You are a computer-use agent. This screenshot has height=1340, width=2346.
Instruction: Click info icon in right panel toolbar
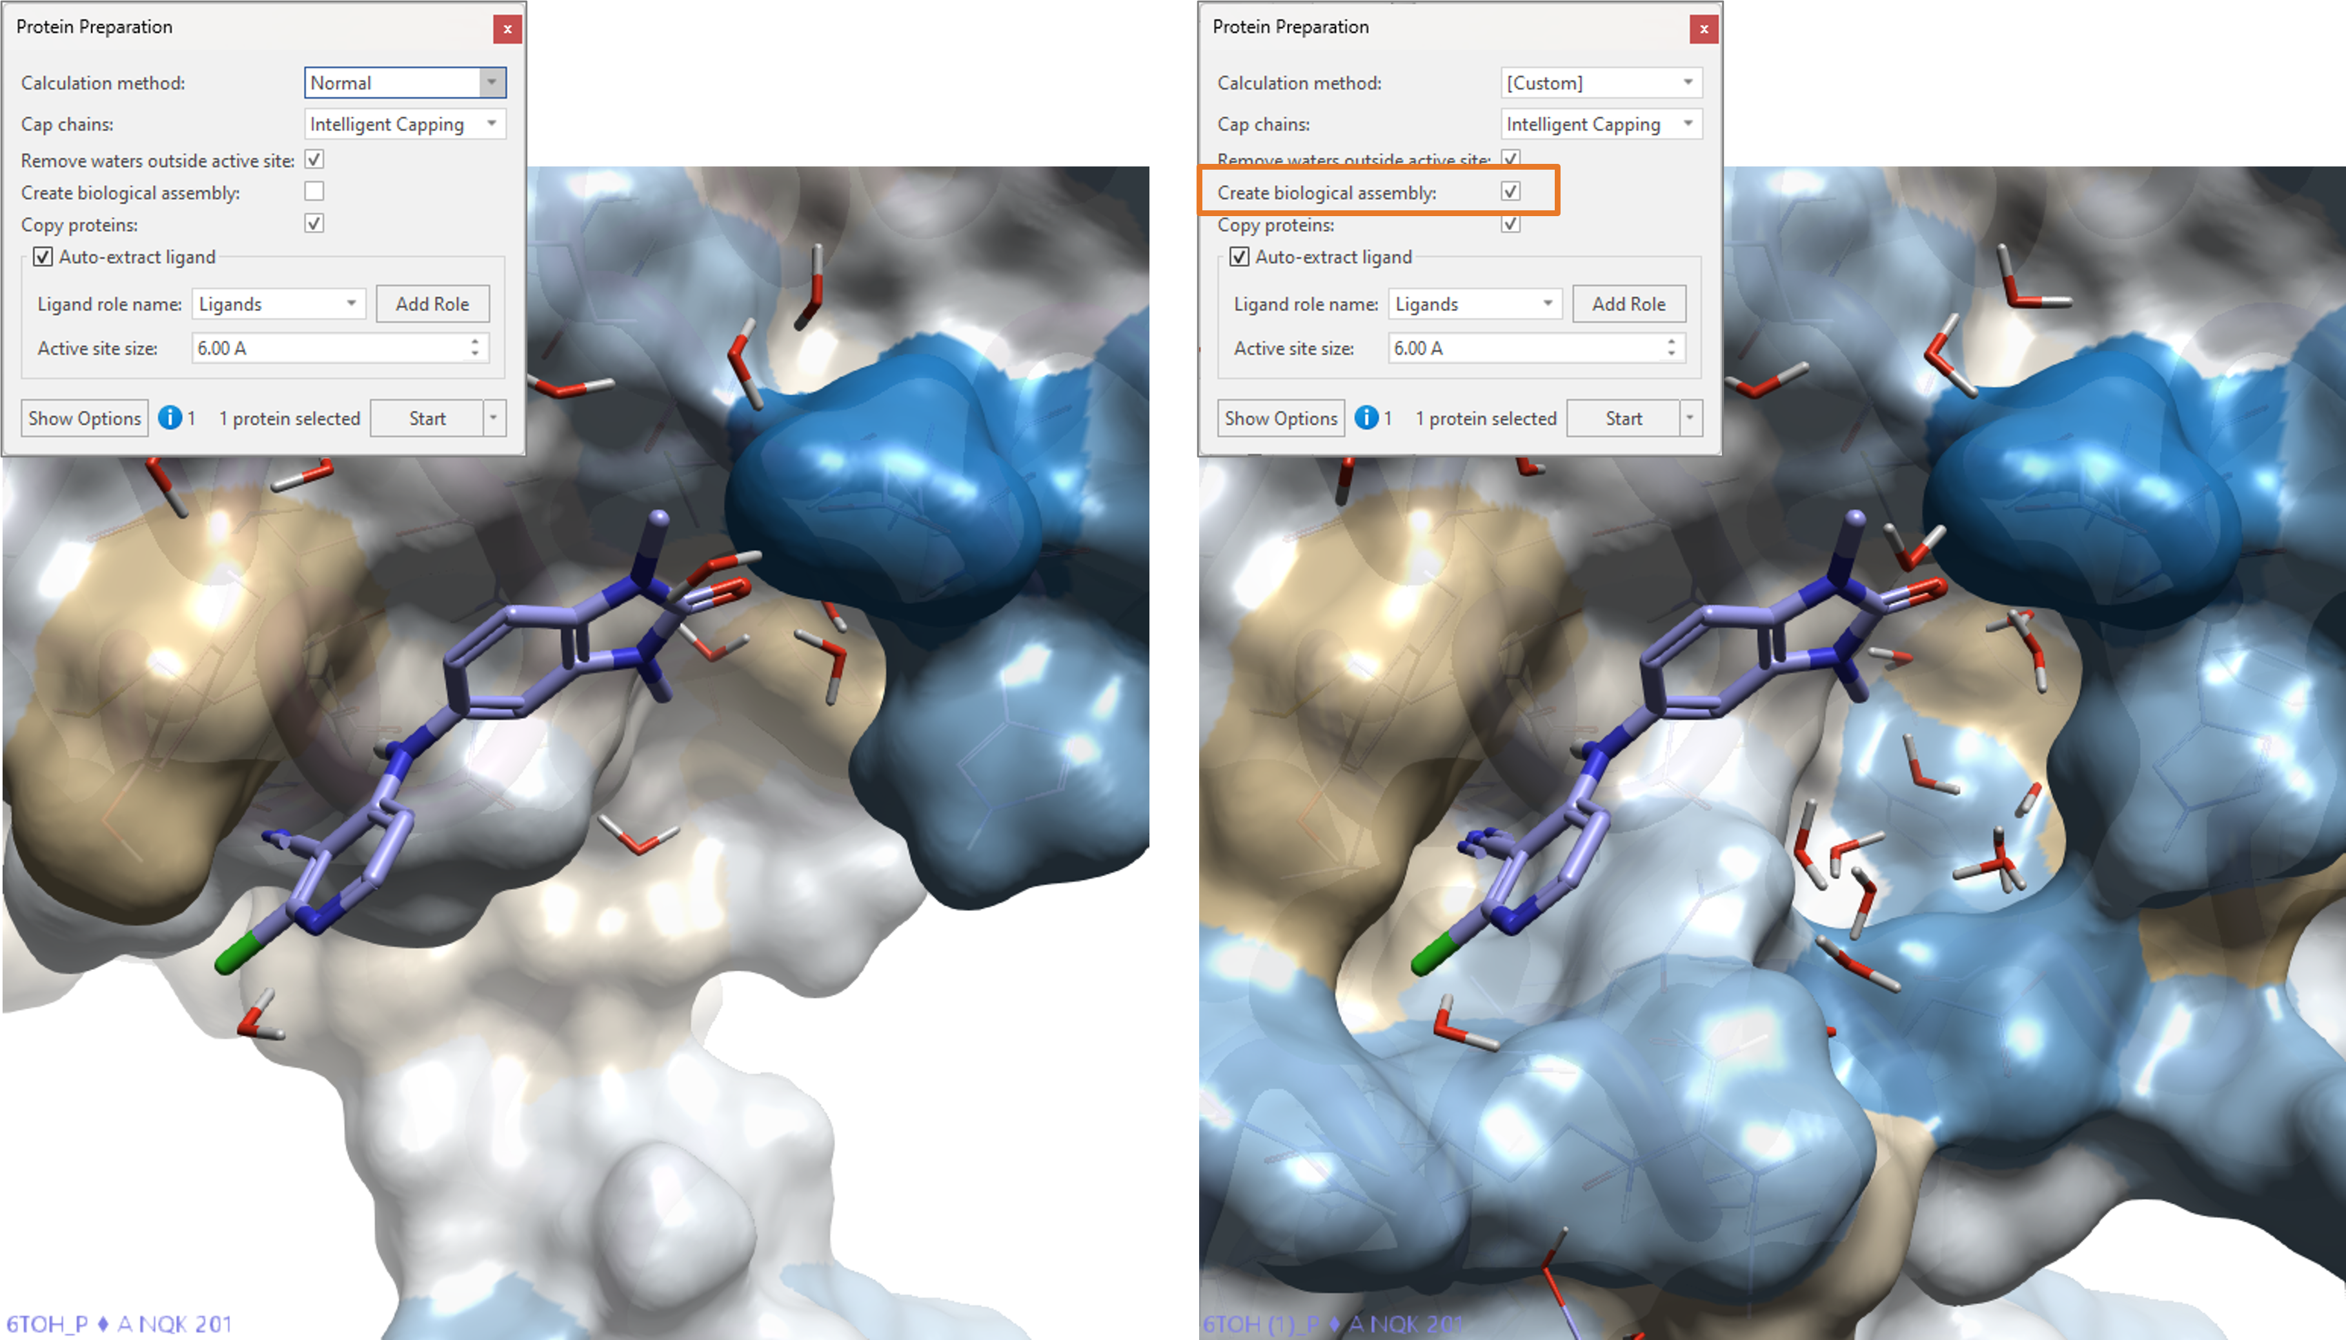(1365, 417)
